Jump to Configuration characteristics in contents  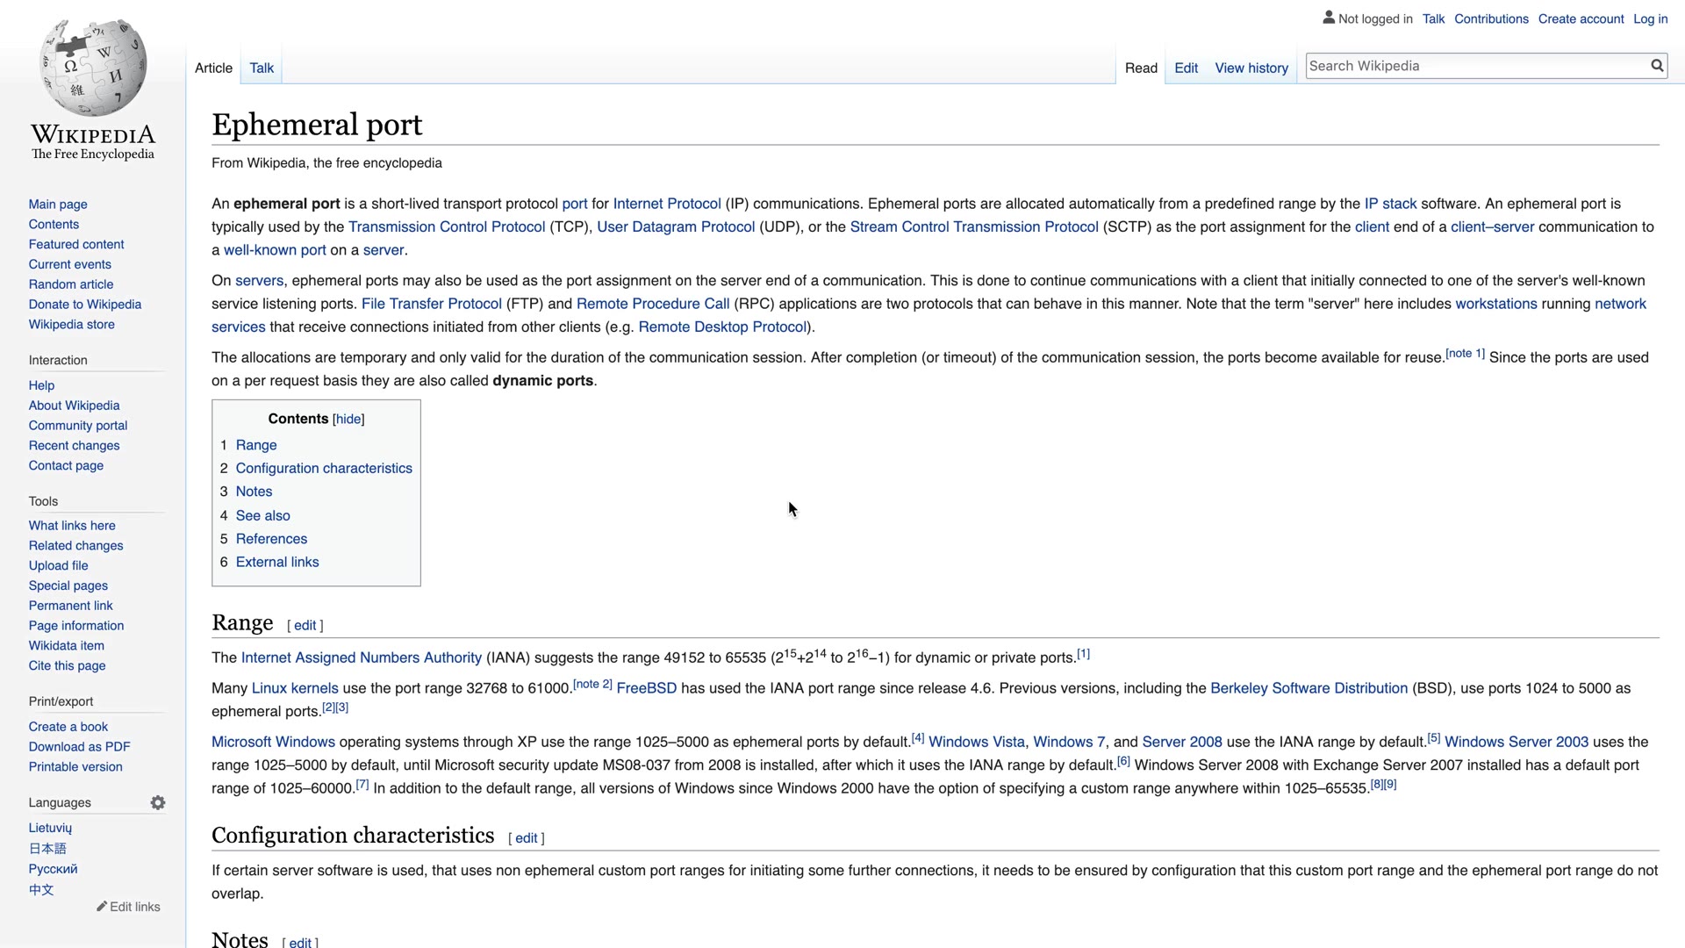[x=324, y=469]
